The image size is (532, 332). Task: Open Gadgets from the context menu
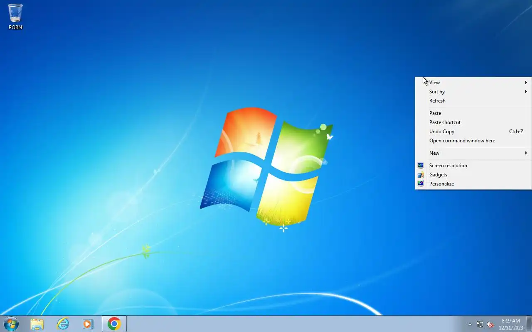[x=473, y=175]
